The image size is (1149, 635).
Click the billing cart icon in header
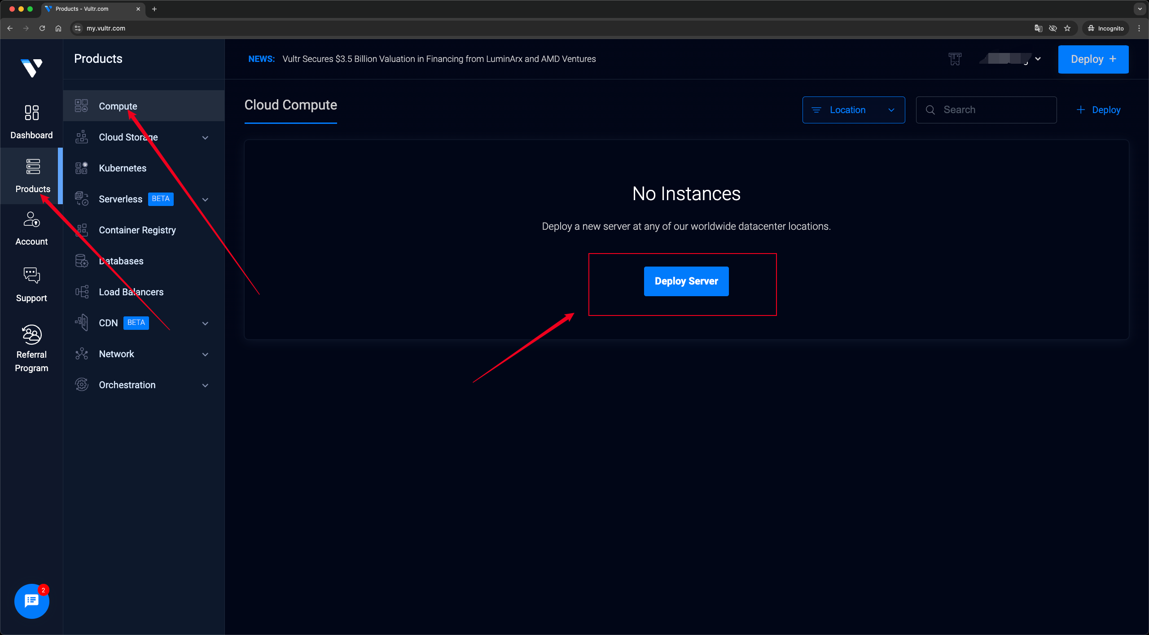(x=955, y=59)
